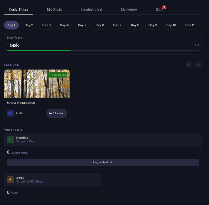Image resolution: width=209 pixels, height=205 pixels.
Task: Click the 0 Steps value
Action: [12, 192]
